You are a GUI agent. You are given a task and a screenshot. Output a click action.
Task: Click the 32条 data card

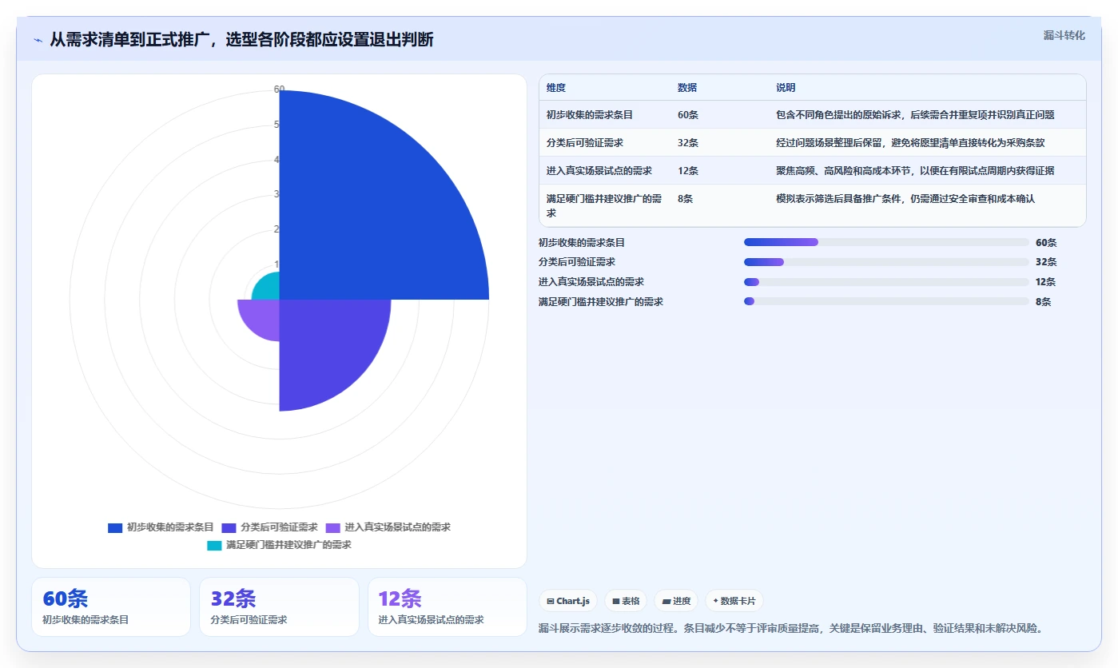(x=279, y=607)
